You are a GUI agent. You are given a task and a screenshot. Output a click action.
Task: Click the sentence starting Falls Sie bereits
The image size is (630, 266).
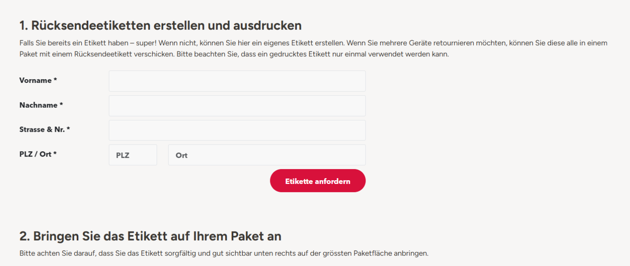(x=88, y=43)
